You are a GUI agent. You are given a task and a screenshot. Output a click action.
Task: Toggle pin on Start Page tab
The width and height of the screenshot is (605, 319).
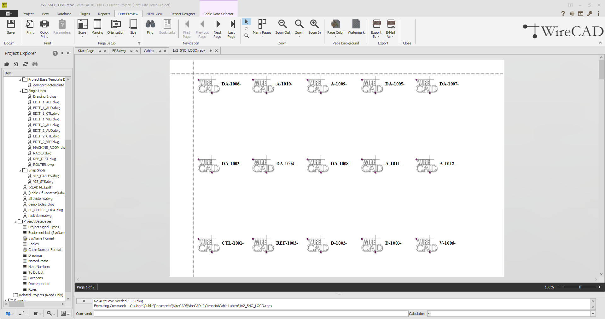tap(100, 51)
